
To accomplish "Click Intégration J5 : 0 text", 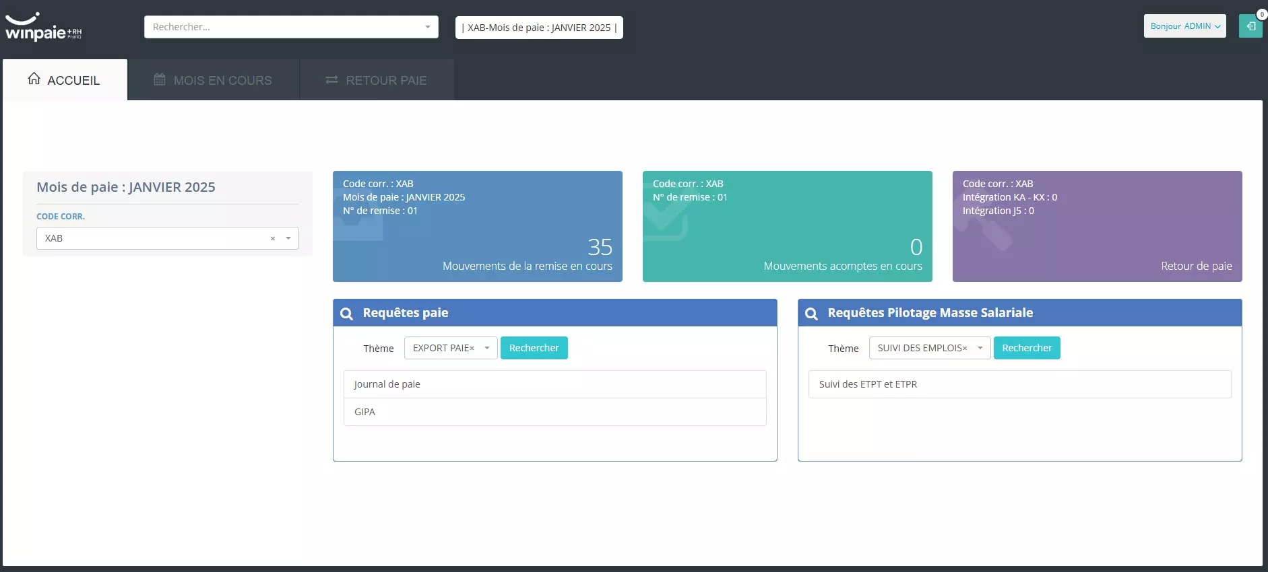I will [998, 211].
